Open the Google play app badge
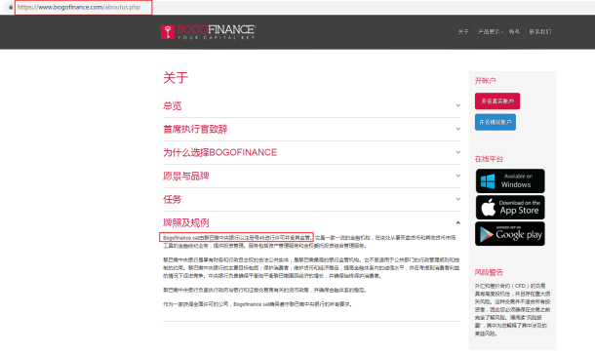Screen dimensions: 595x355 [x=510, y=234]
